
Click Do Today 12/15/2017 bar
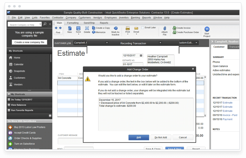pyautogui.click(x=29, y=100)
